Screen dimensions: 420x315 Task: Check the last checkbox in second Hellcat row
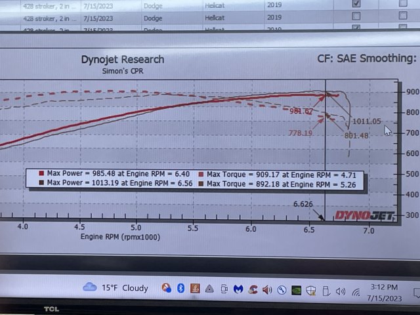pos(403,16)
